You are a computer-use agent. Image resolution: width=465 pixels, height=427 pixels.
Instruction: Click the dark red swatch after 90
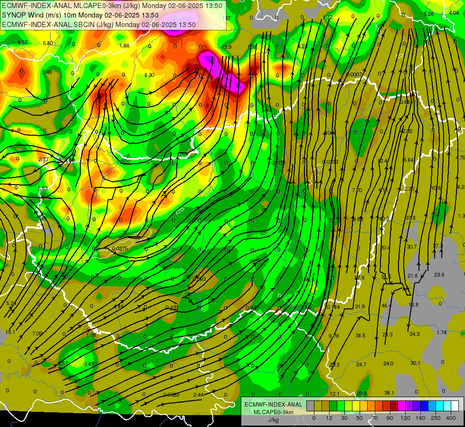click(394, 406)
